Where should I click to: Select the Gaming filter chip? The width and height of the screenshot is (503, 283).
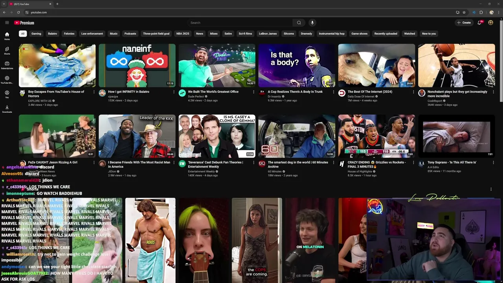[36, 34]
